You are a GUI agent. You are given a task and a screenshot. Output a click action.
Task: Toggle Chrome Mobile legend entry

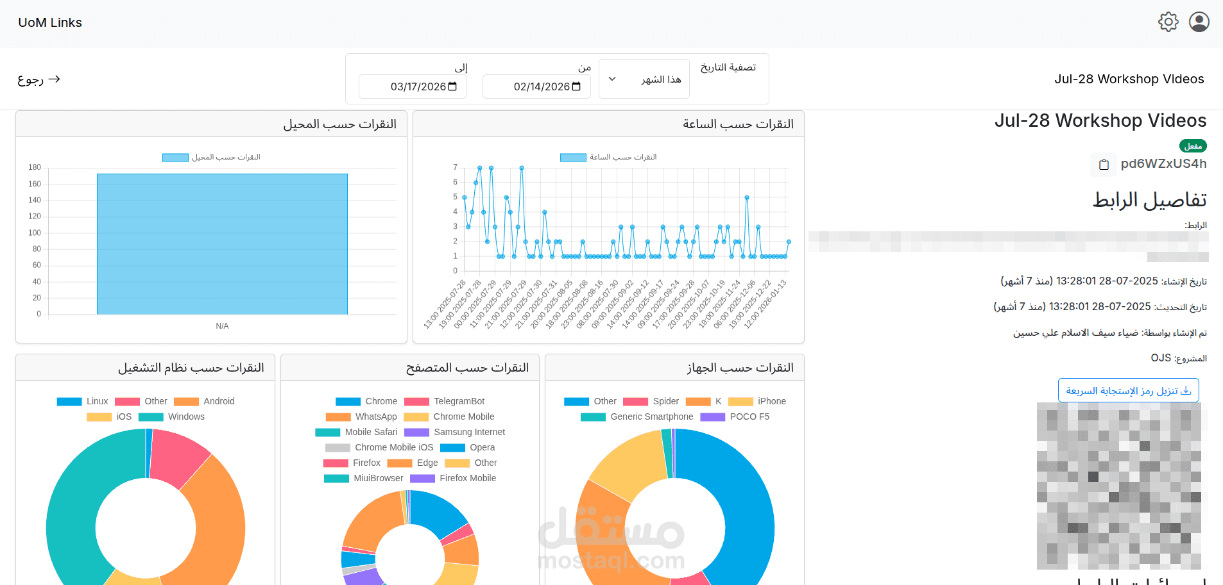pyautogui.click(x=449, y=416)
